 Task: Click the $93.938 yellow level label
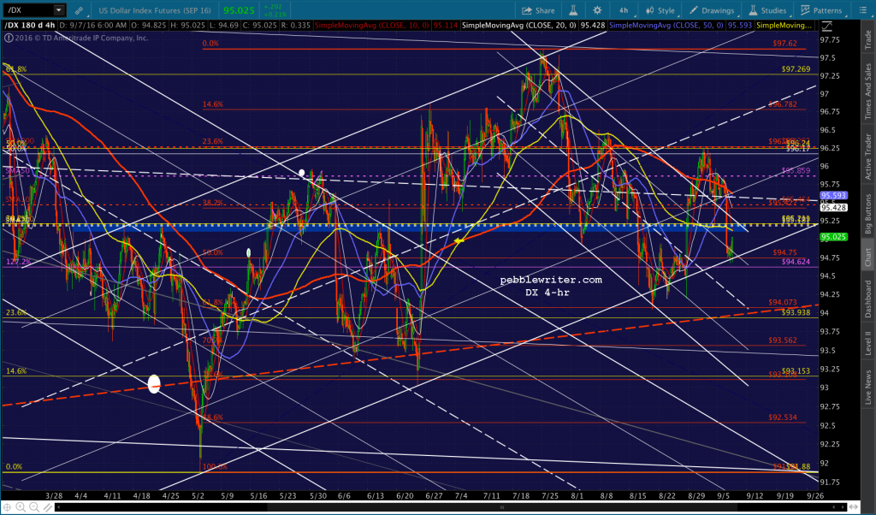coord(796,312)
